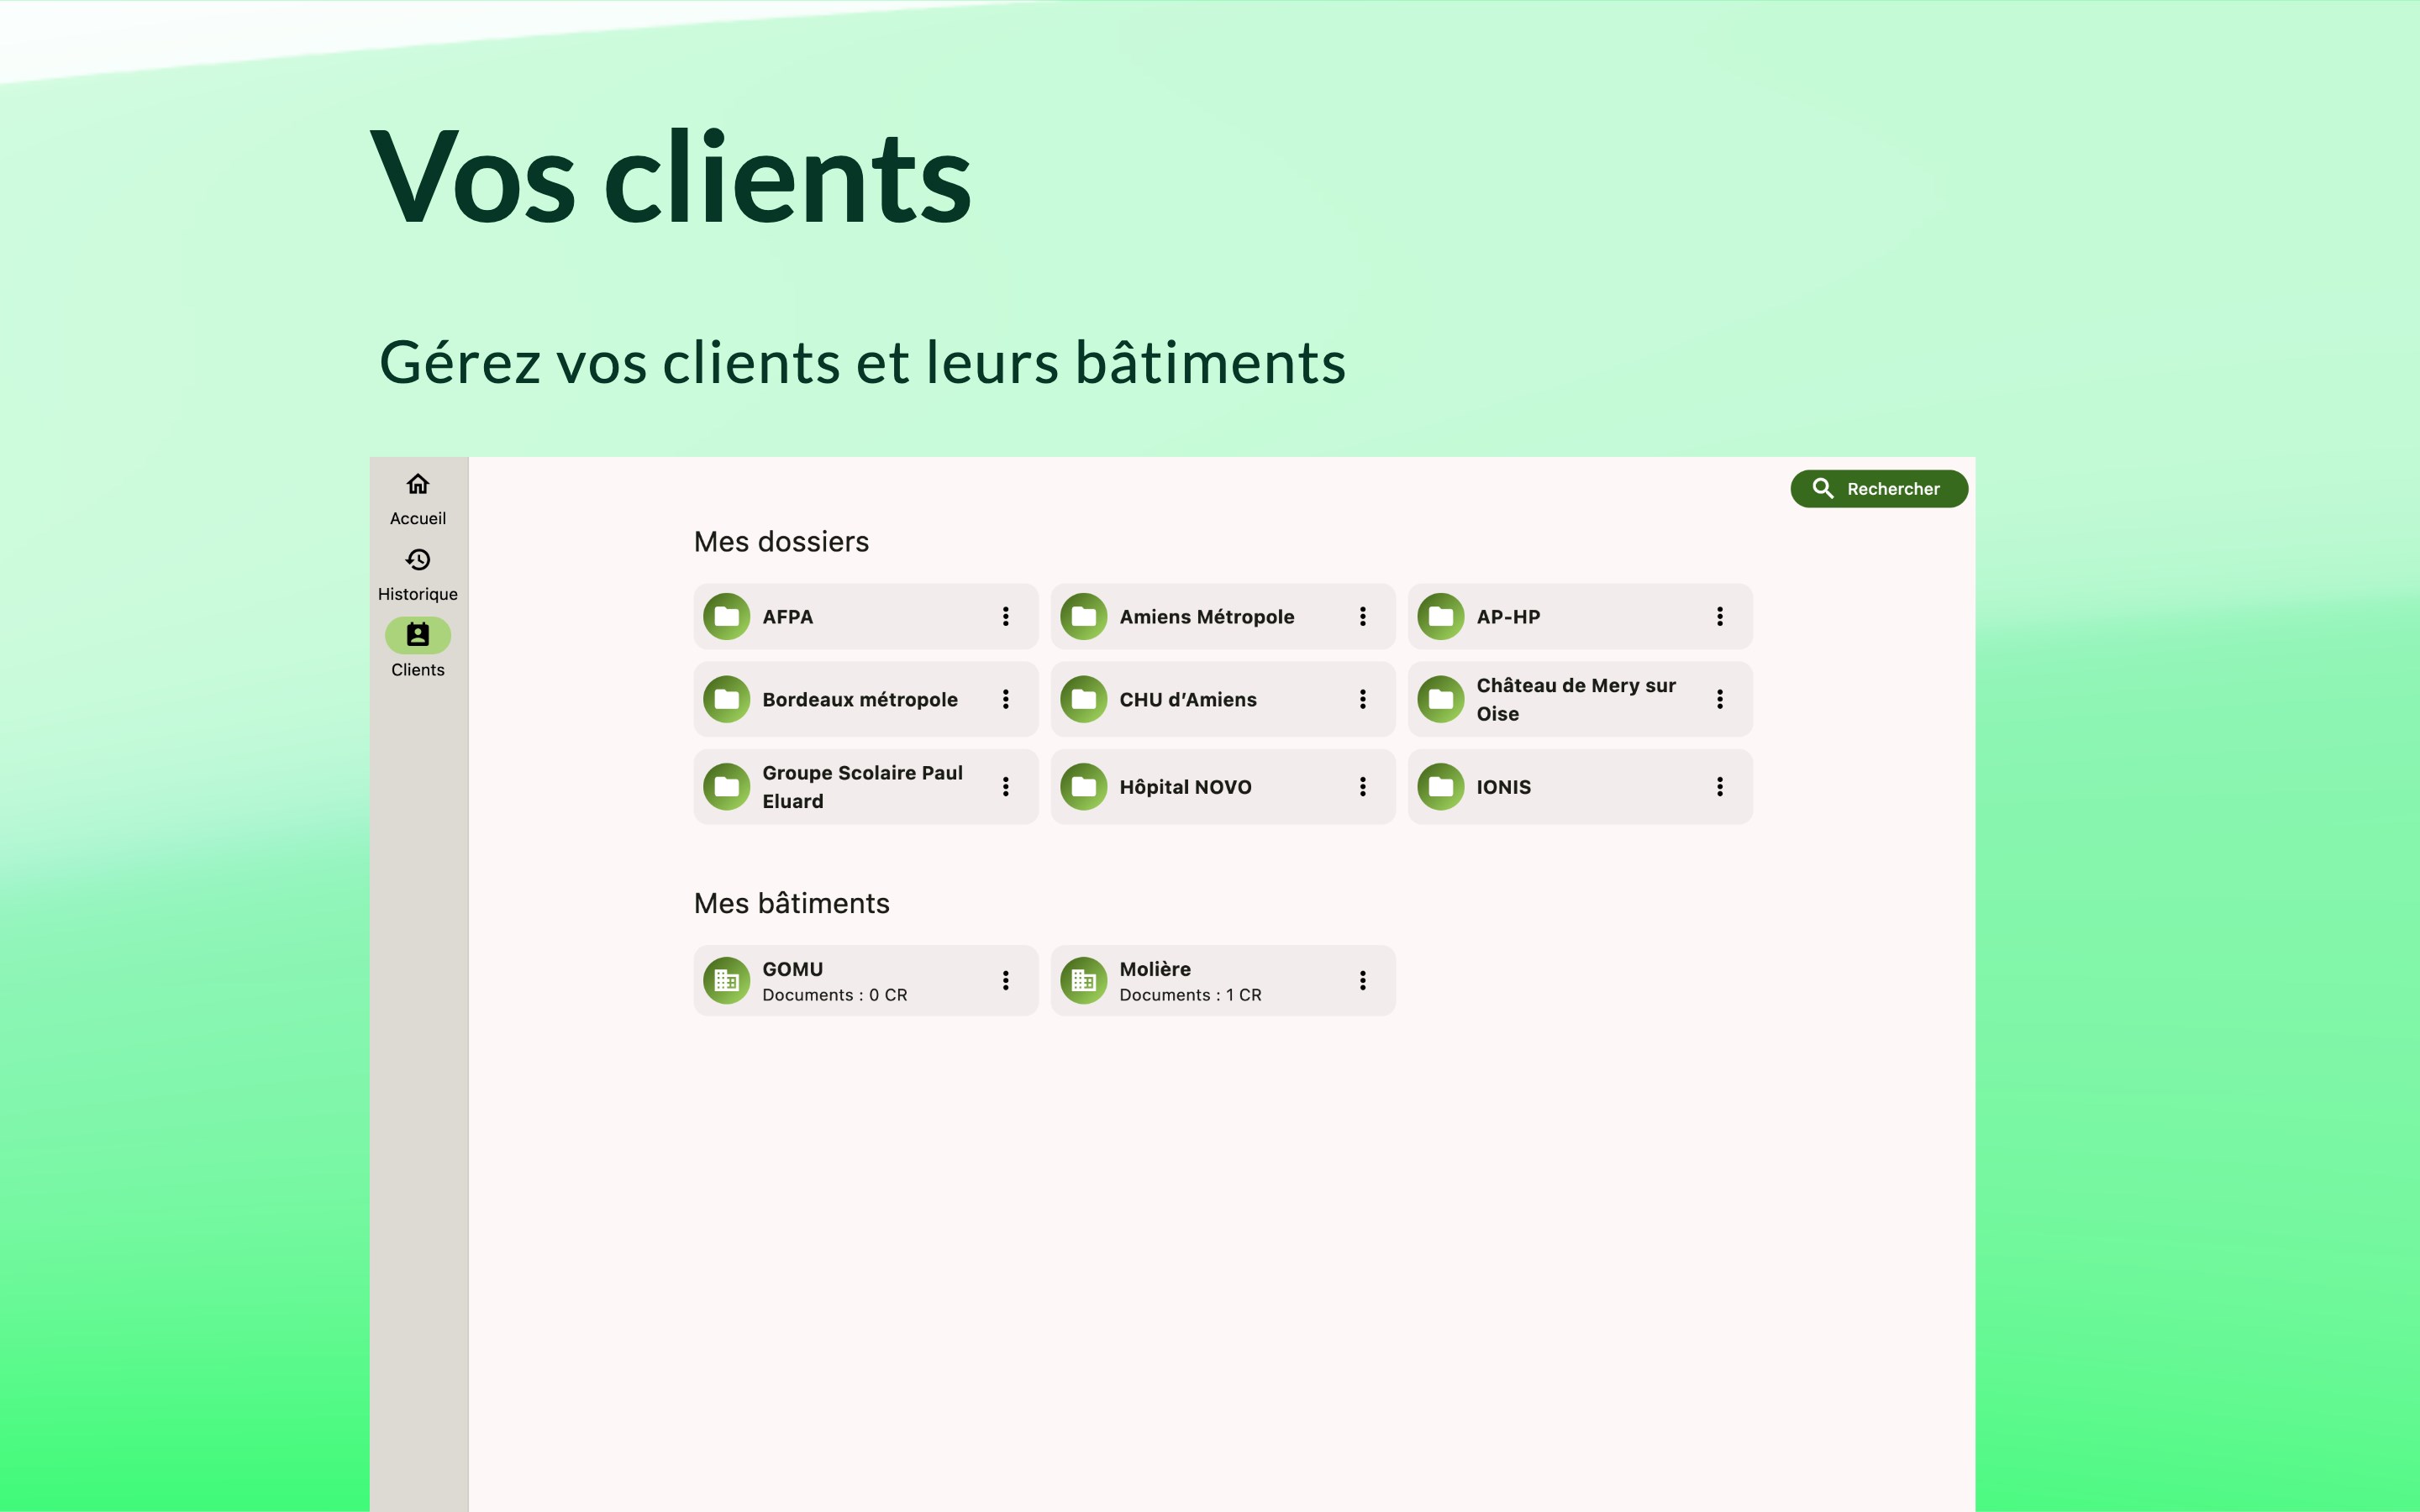Viewport: 2420px width, 1512px height.
Task: Click the magnifier icon in Rechercher
Action: (1822, 489)
